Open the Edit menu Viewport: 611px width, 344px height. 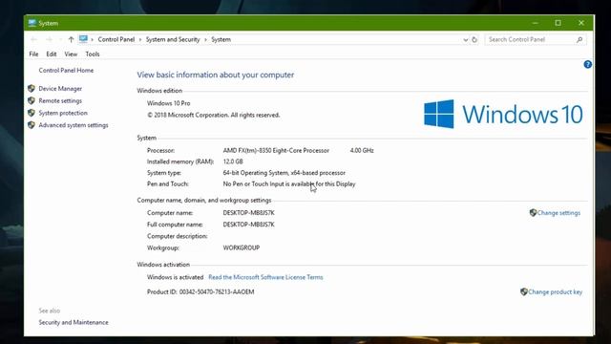coord(52,54)
